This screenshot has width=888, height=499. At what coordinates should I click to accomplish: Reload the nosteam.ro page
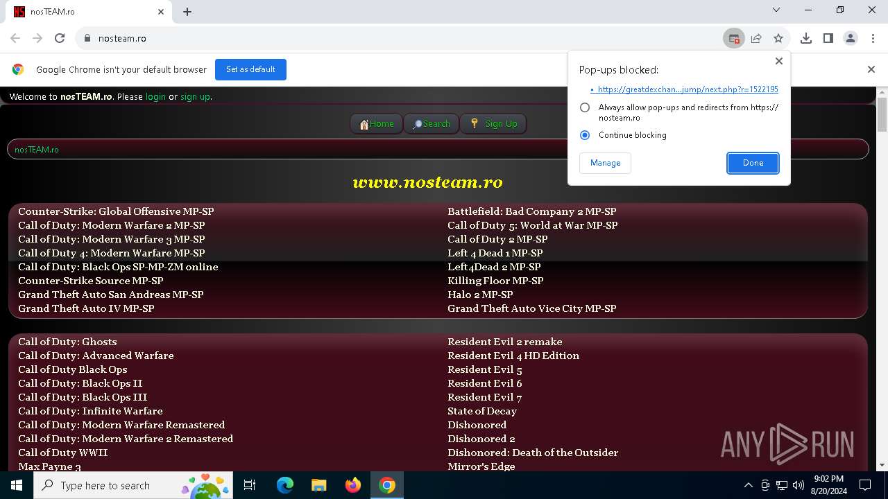coord(60,38)
